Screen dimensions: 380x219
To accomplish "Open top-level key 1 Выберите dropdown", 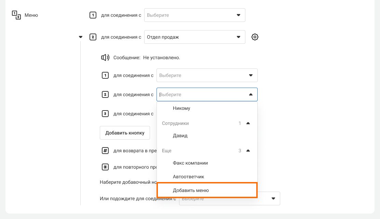I will 195,15.
